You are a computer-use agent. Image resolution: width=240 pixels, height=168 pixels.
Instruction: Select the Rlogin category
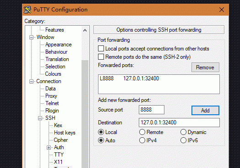pyautogui.click(x=52, y=111)
